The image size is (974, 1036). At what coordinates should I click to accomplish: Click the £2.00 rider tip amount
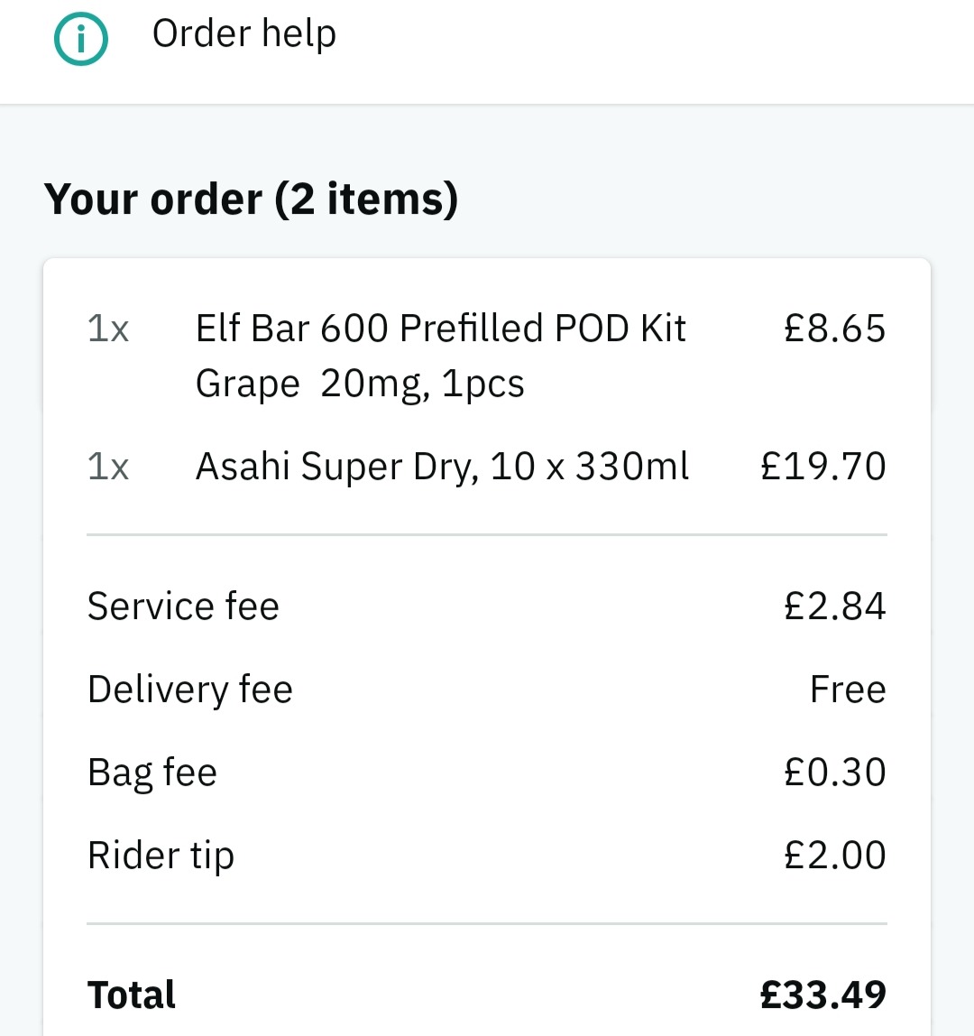[x=835, y=855]
